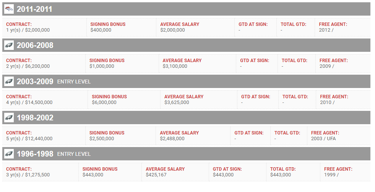This screenshot has height=192, width=375.
Task: Click the ENTRY LEVEL tag beside 1996-1998
Action: [74, 154]
